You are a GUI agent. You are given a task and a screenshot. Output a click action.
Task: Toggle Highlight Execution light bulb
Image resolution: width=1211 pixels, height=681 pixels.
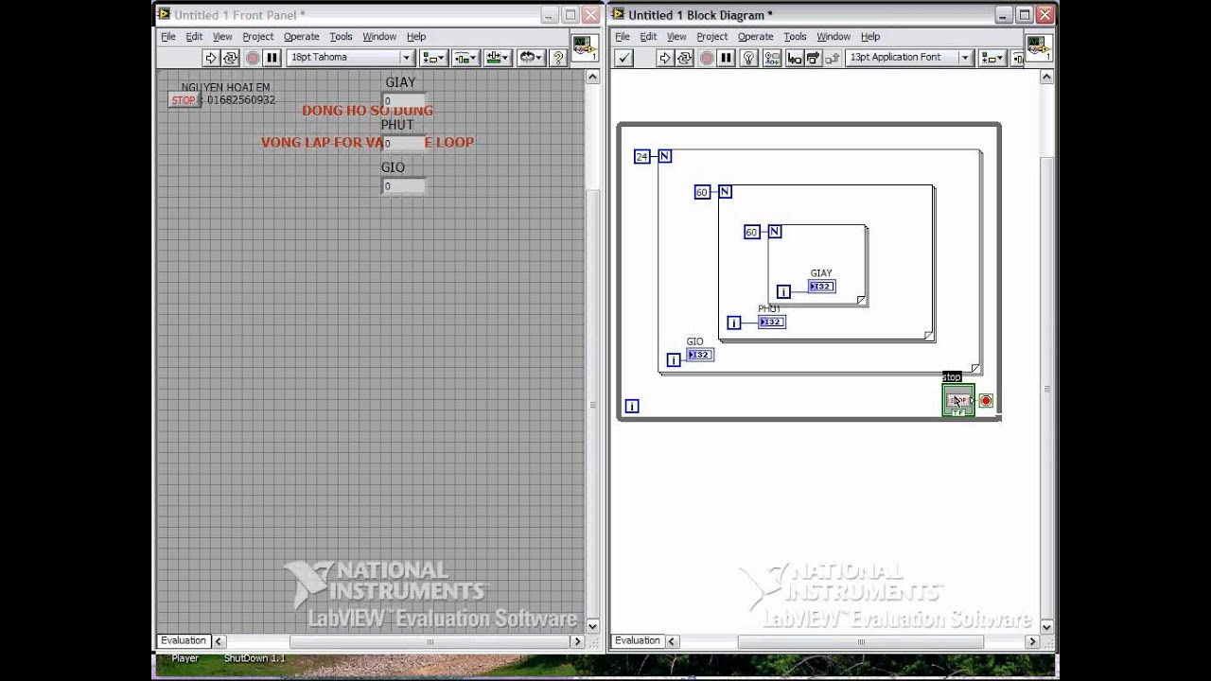tap(749, 58)
